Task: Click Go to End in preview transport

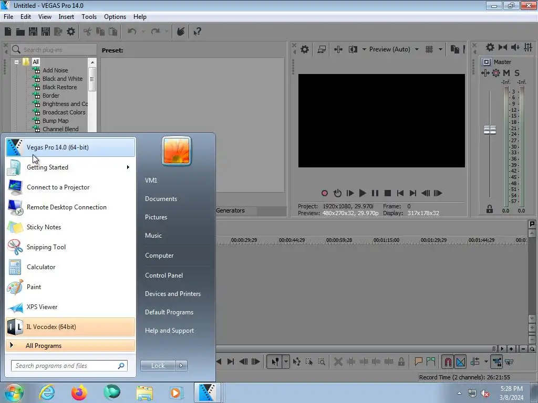Action: click(413, 193)
